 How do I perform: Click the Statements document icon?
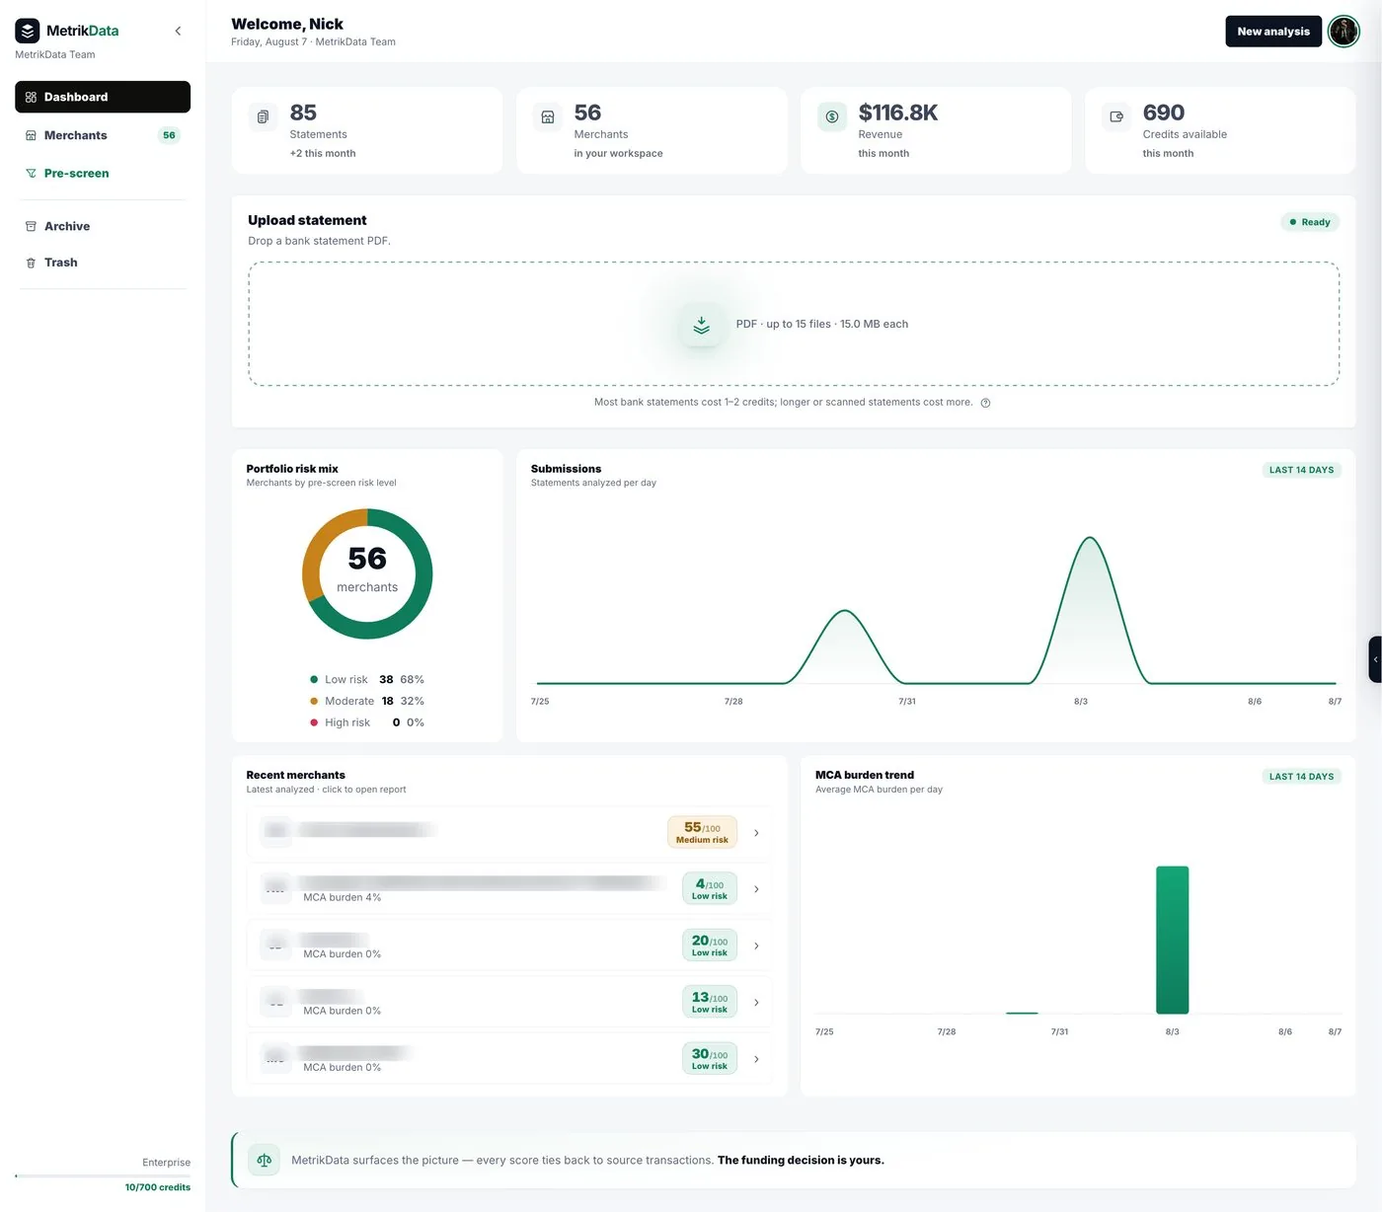[263, 116]
